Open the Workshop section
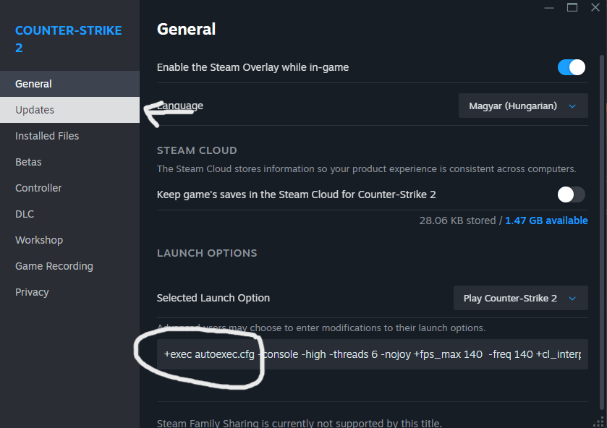This screenshot has height=428, width=607. [69, 240]
